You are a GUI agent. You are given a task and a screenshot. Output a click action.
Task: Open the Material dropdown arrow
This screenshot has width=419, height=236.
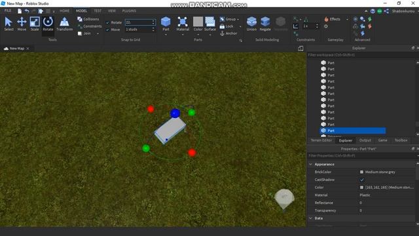click(x=183, y=35)
